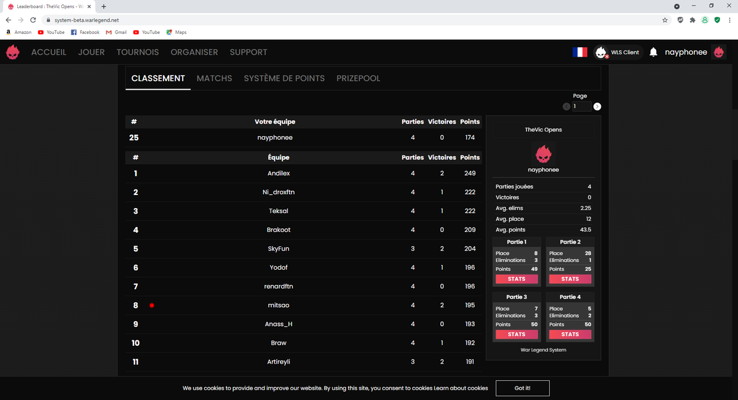The width and height of the screenshot is (738, 400).
Task: Open Gmail bookmark
Action: (x=116, y=32)
